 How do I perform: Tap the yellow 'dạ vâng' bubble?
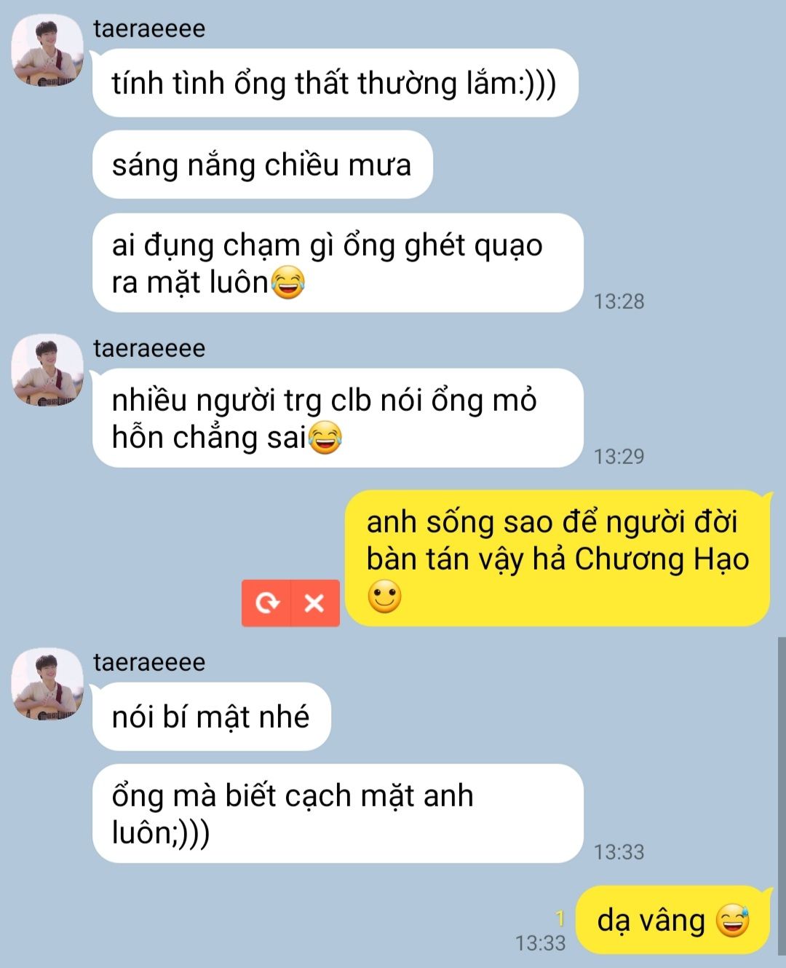(673, 921)
